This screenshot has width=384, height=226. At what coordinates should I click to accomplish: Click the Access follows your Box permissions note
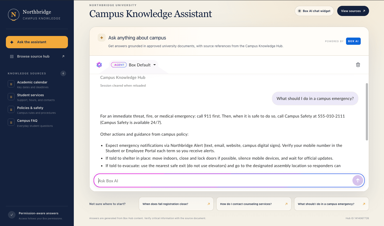41,219
